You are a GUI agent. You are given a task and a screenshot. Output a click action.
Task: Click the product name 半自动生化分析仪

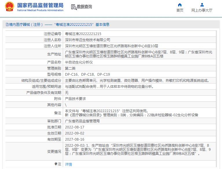coord(79,62)
